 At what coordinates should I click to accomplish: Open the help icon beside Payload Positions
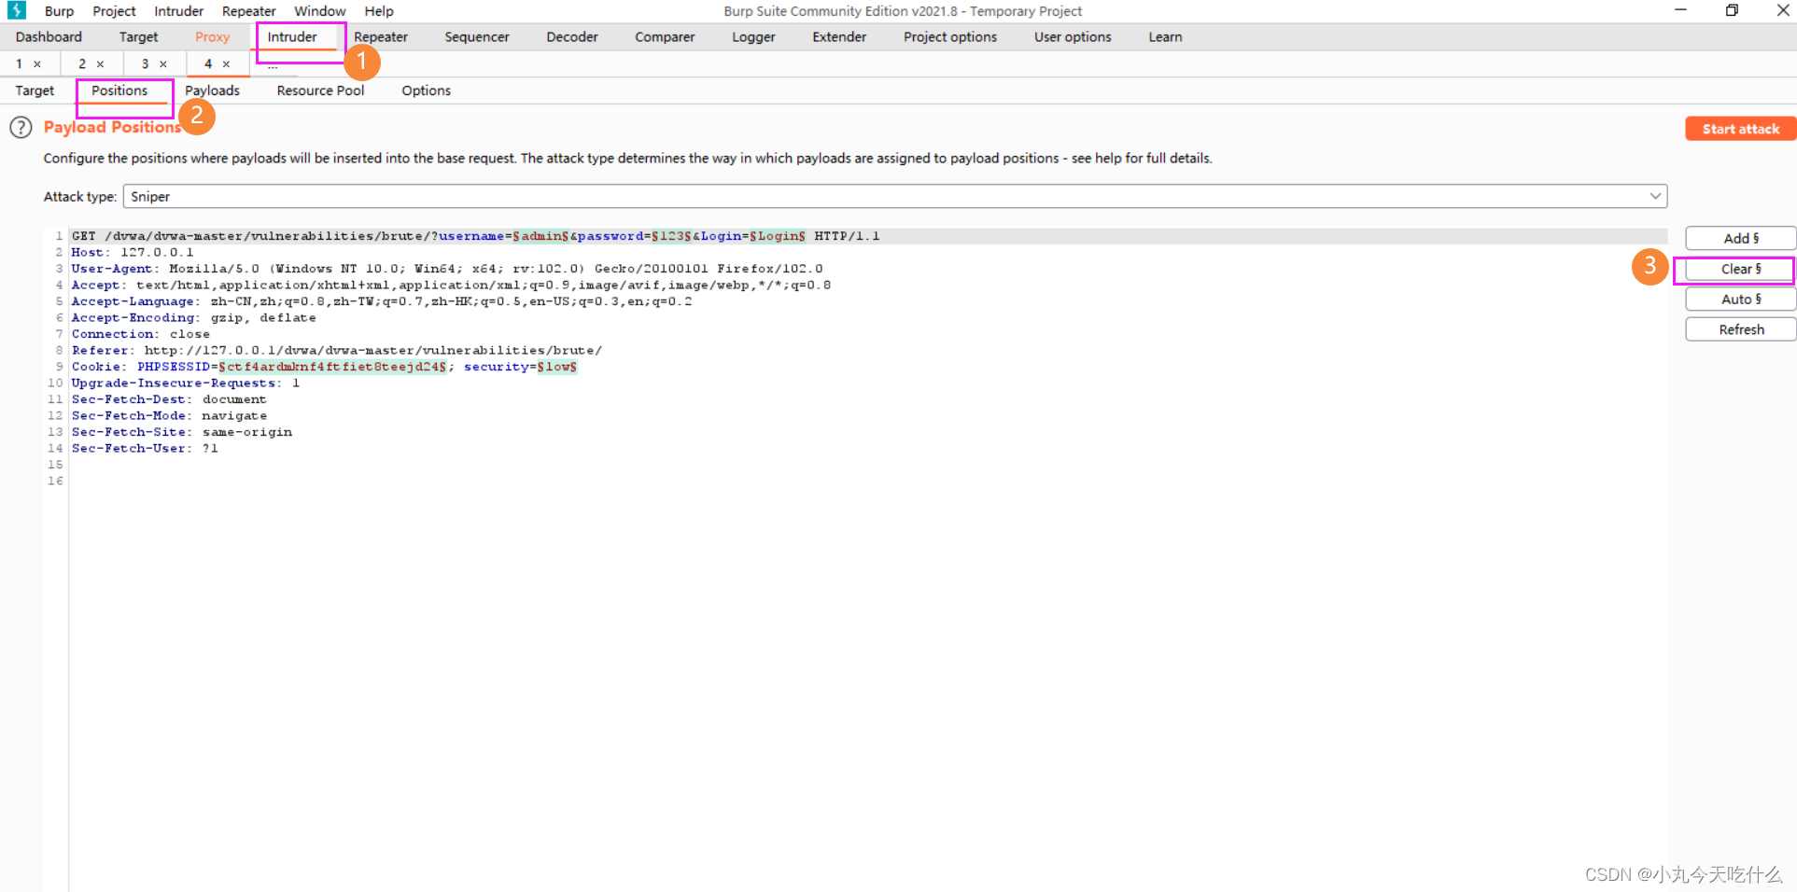(x=21, y=128)
